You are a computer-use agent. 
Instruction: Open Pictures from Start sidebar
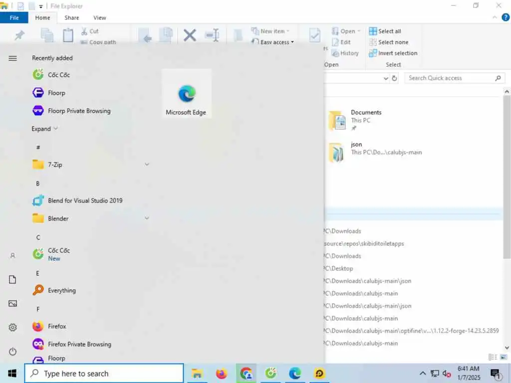coord(12,304)
